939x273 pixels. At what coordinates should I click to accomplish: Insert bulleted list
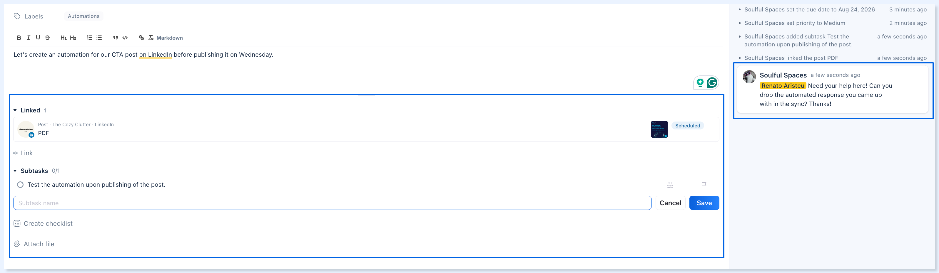point(99,38)
